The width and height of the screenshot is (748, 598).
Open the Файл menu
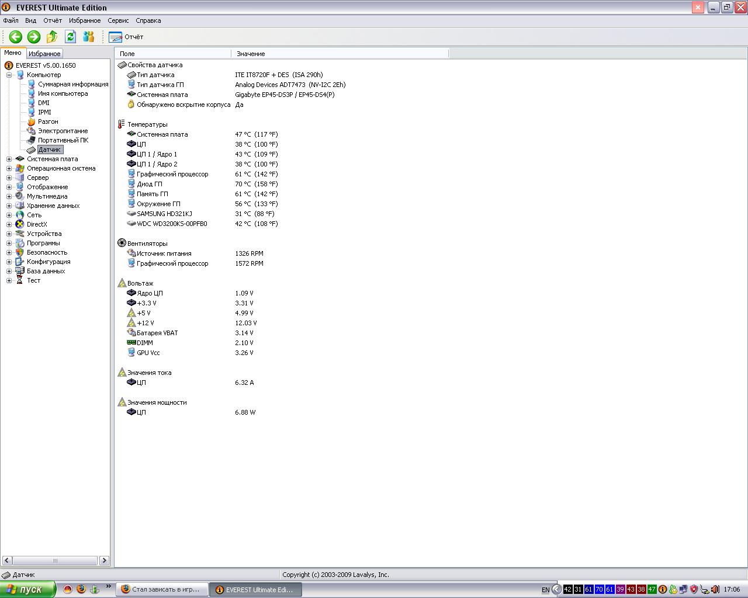(x=11, y=20)
